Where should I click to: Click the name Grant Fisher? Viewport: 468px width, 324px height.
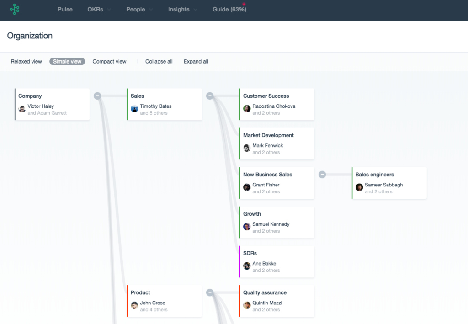(x=266, y=185)
